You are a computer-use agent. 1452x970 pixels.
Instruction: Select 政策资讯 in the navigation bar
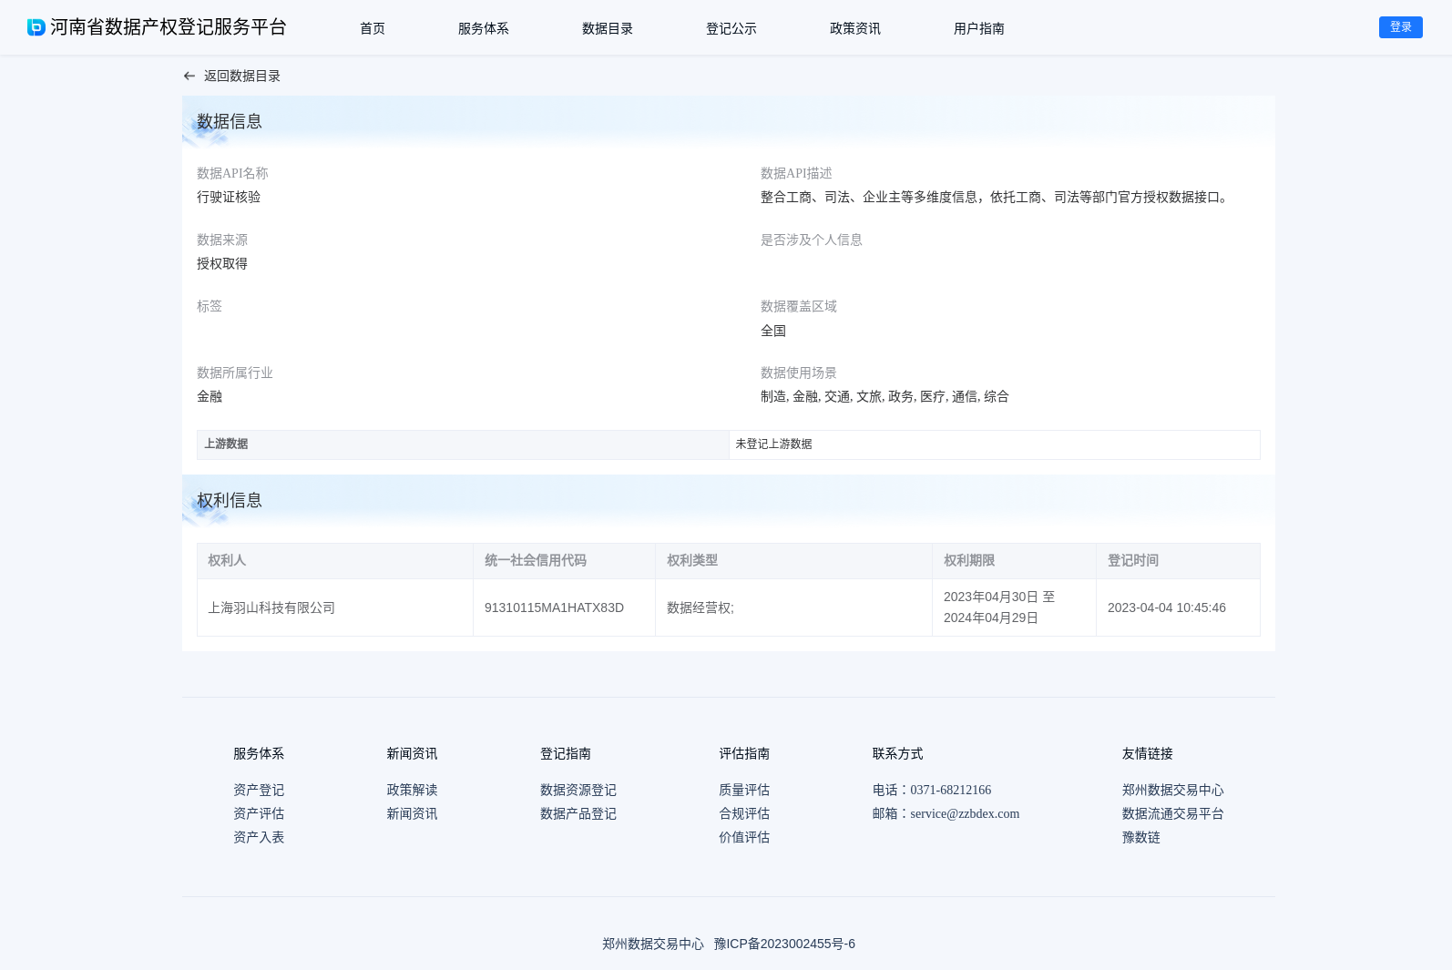click(x=855, y=28)
